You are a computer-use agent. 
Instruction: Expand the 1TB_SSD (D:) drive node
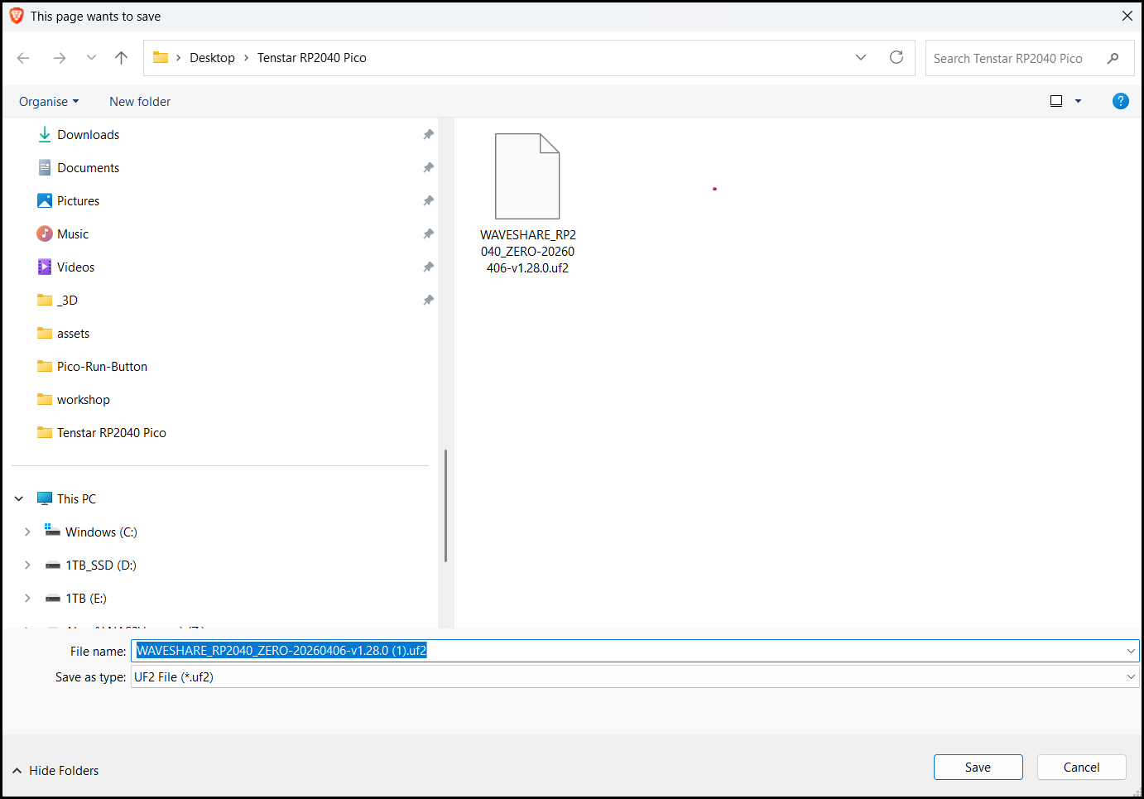(27, 566)
